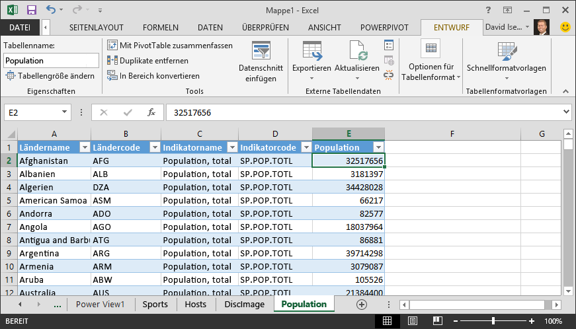Open the David Ise... account menu

507,27
